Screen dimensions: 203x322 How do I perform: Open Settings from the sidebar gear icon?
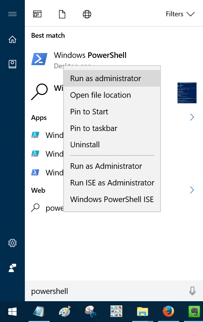pos(12,243)
